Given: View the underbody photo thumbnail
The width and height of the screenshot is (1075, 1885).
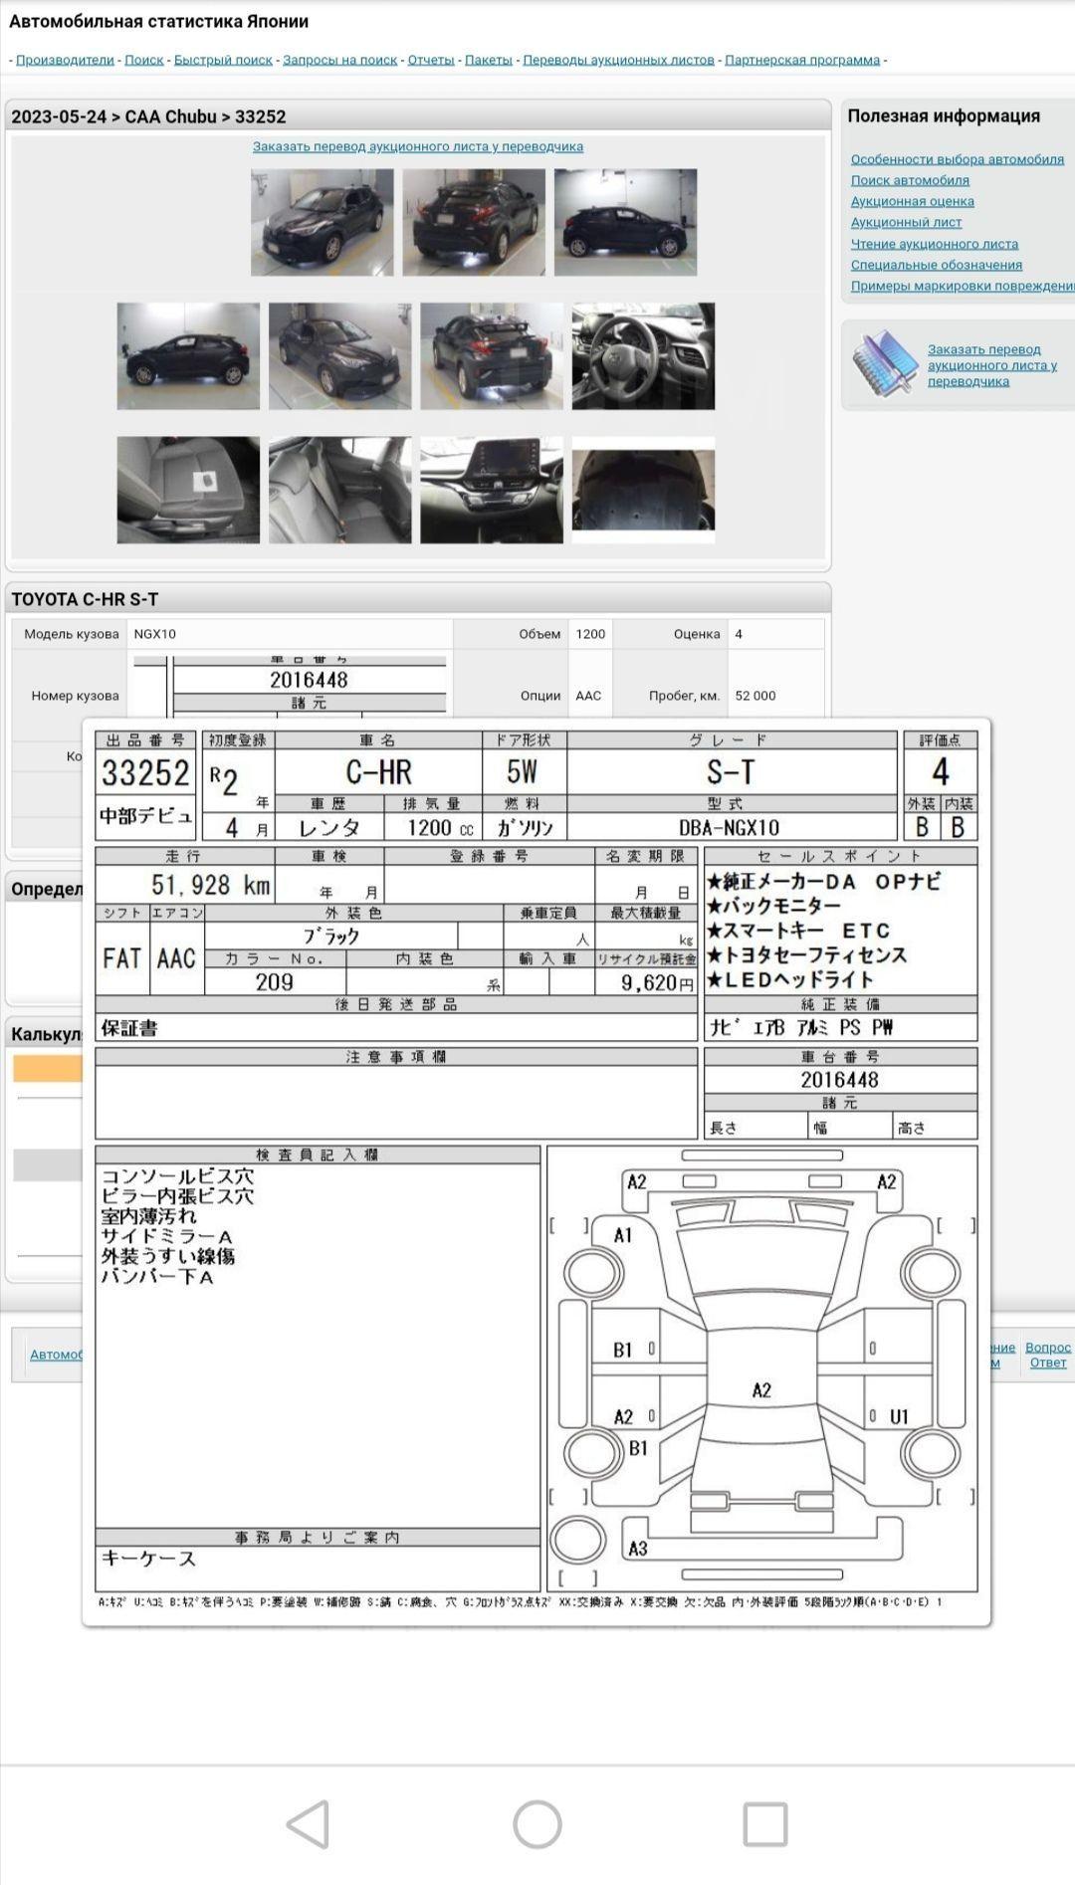Looking at the screenshot, I should [x=643, y=490].
